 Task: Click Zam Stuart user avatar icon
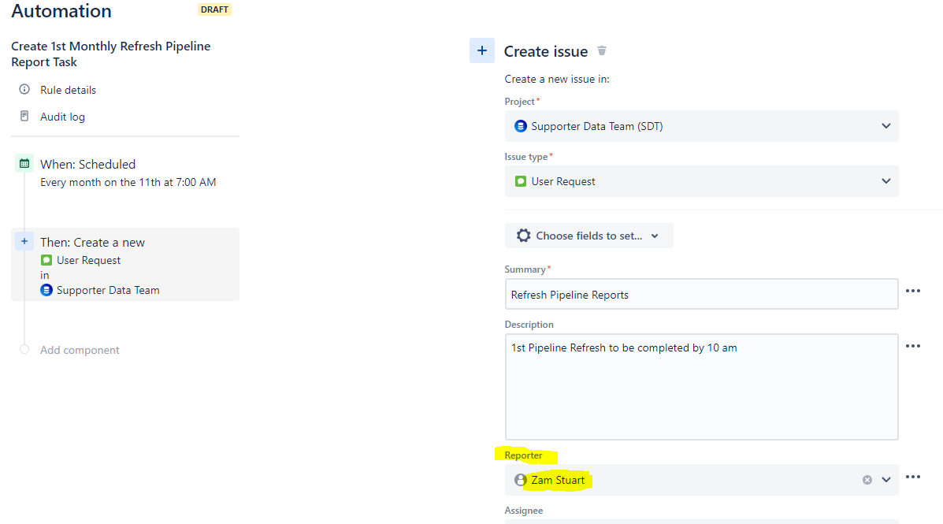coord(521,480)
